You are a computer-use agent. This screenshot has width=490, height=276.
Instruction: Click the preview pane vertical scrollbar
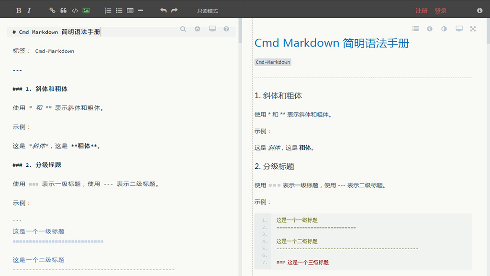click(x=488, y=30)
